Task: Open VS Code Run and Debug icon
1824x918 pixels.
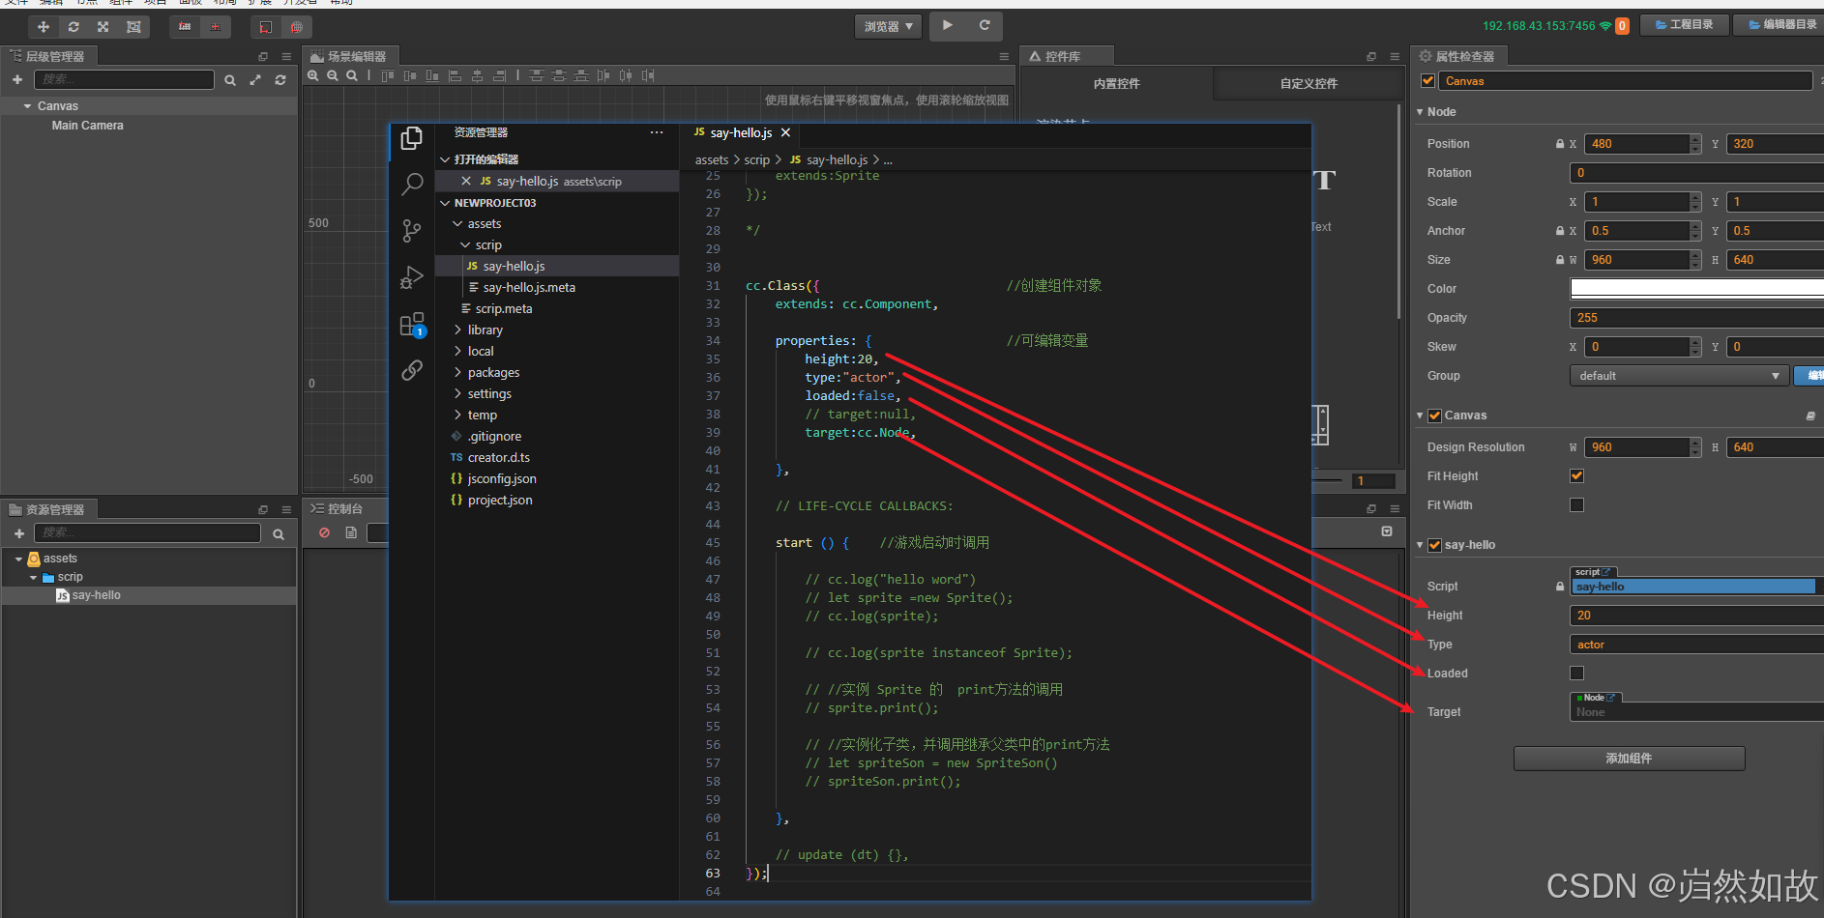Action: tap(412, 277)
